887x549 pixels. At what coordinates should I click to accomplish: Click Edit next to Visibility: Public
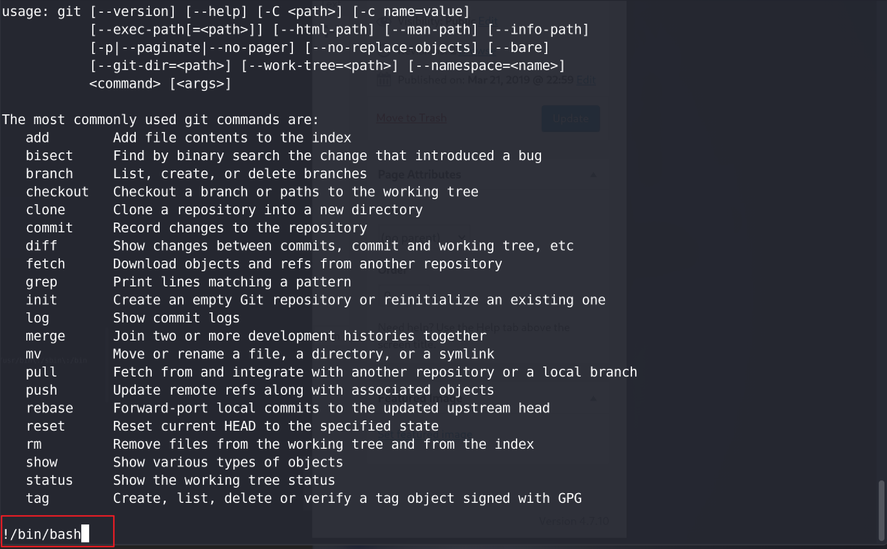(x=488, y=21)
